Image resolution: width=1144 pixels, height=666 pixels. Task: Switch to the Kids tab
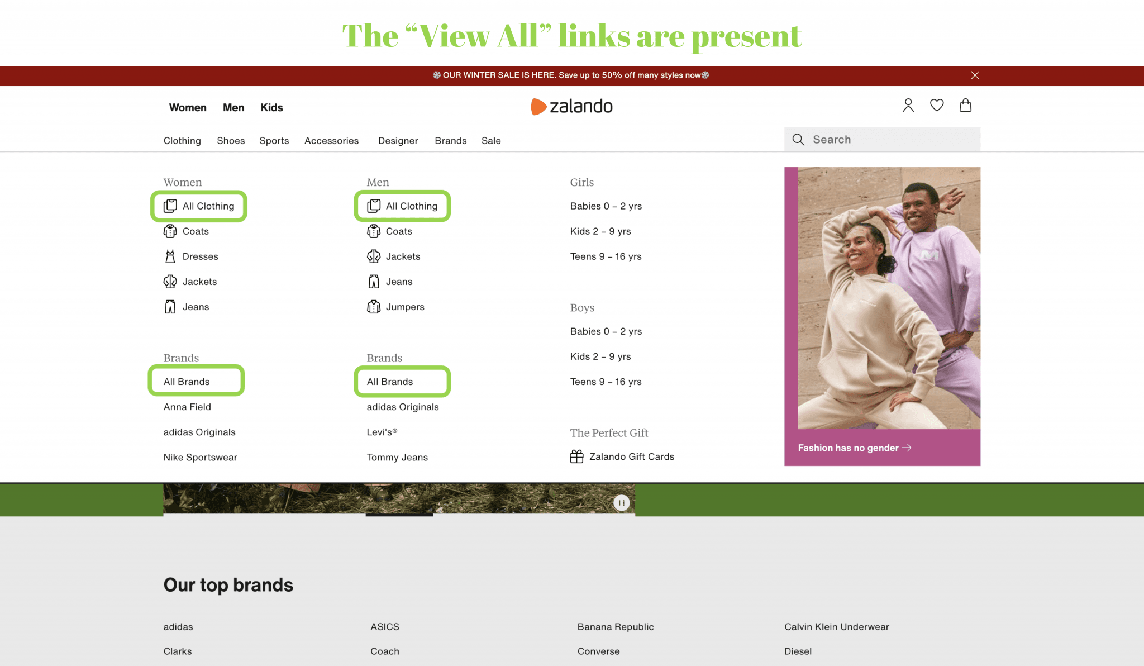pos(271,108)
